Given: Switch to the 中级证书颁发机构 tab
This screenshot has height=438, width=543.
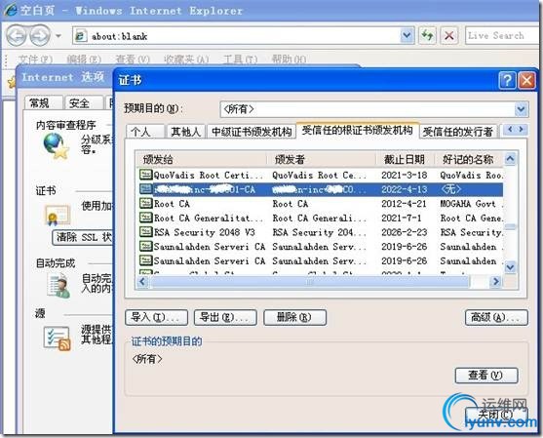Looking at the screenshot, I should 252,132.
